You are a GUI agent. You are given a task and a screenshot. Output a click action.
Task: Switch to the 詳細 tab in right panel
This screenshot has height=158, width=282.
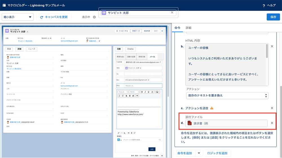point(188,28)
